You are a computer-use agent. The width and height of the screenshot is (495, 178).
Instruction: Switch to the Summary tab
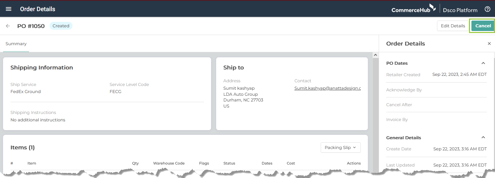point(16,44)
